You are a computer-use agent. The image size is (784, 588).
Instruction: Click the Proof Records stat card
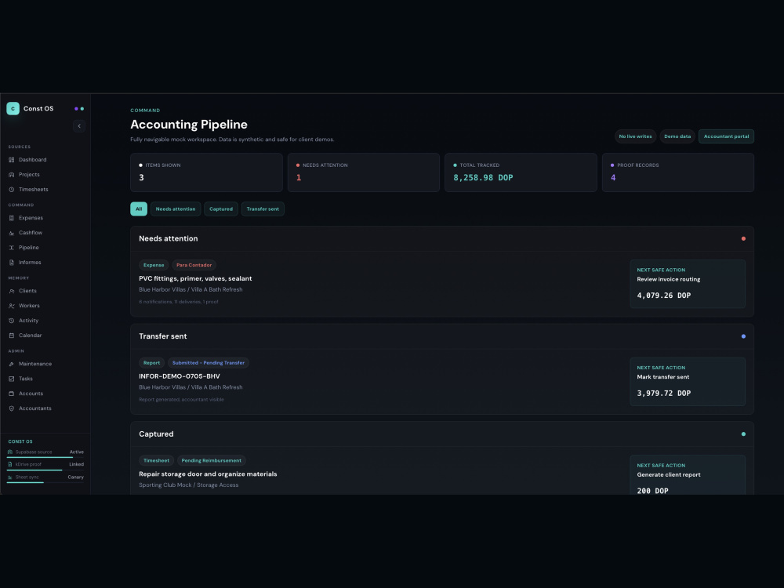point(678,172)
